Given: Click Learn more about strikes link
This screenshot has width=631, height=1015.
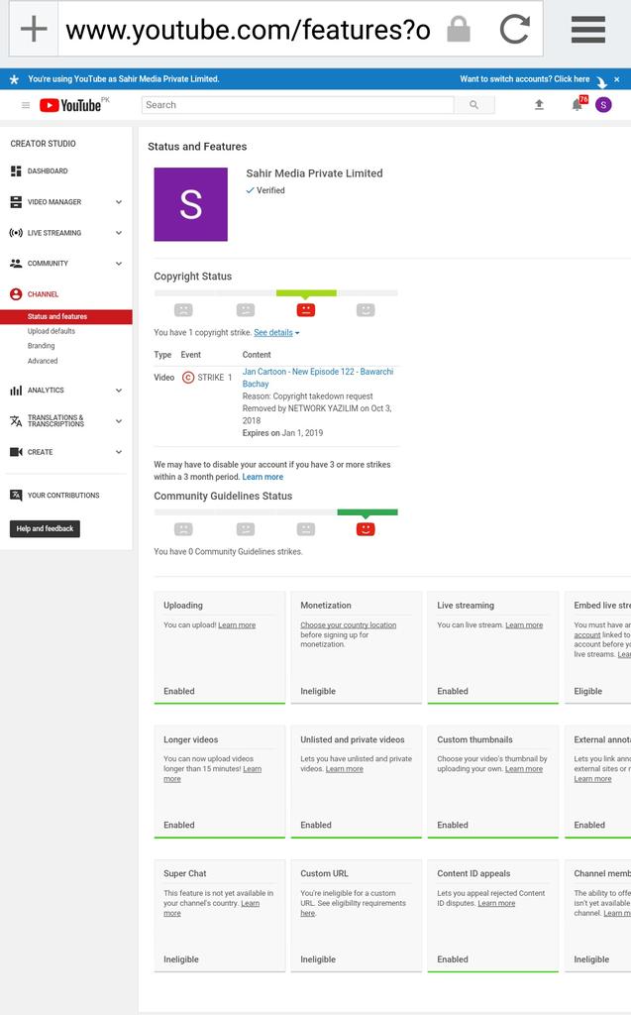Looking at the screenshot, I should (263, 477).
